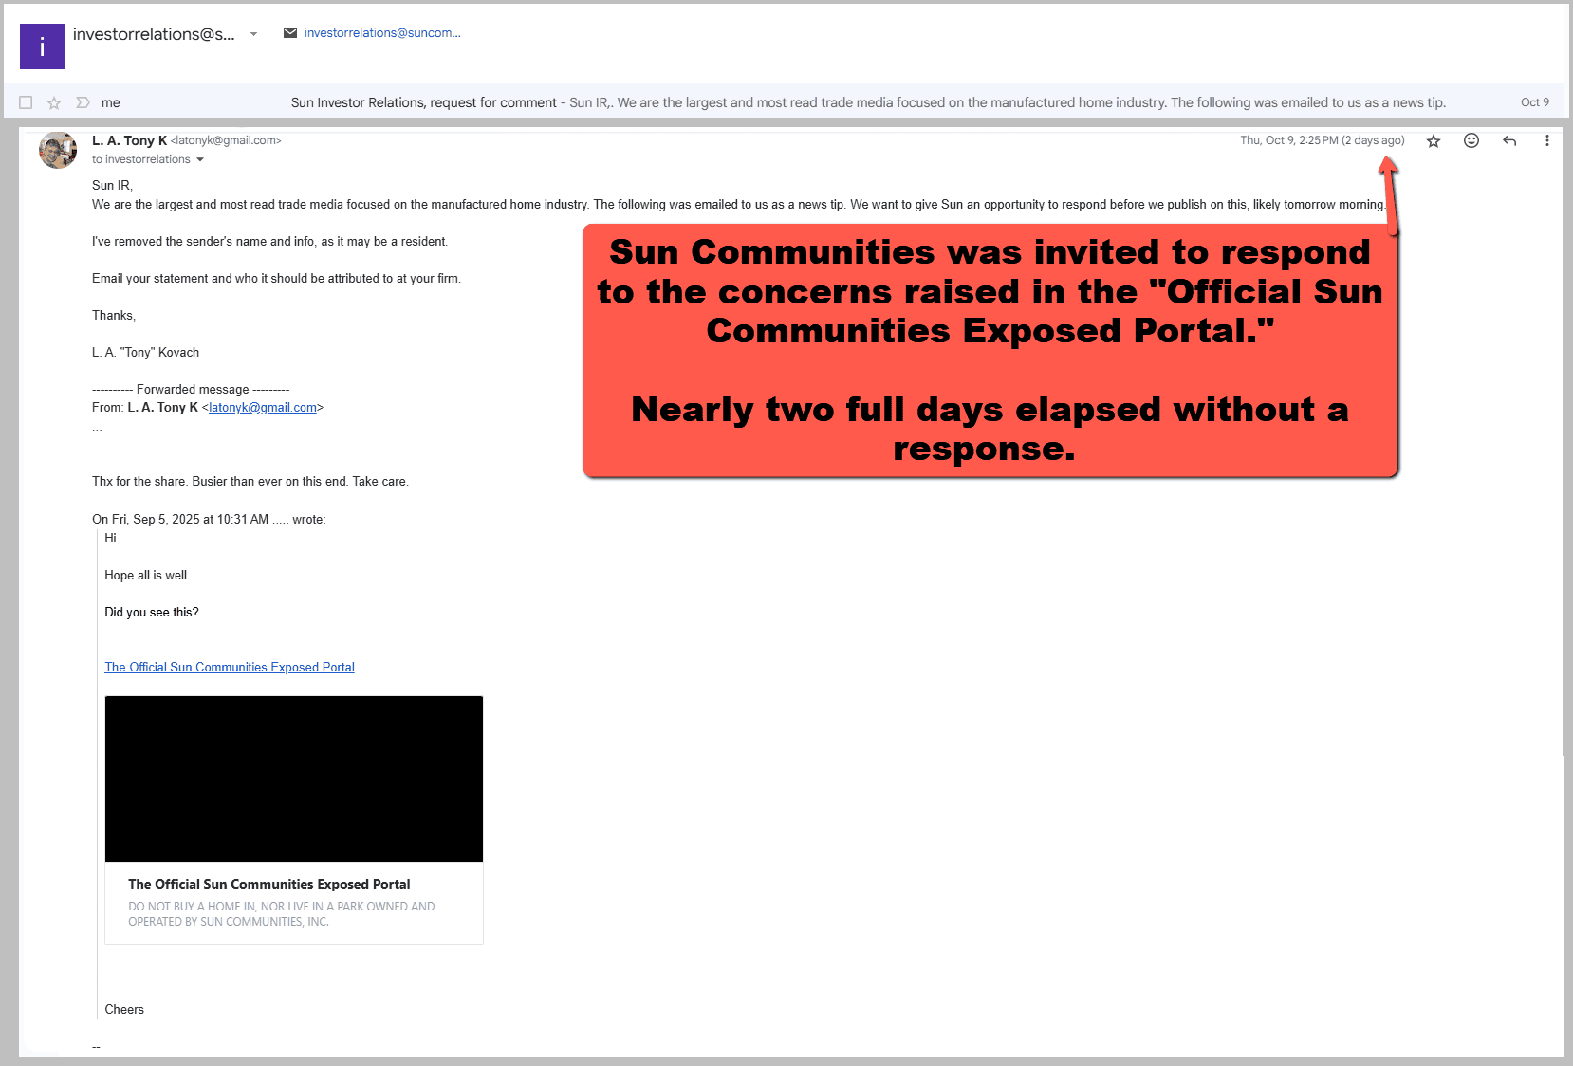Viewport: 1573px width, 1066px height.
Task: Toggle the importance marker in the message row
Action: [x=83, y=102]
